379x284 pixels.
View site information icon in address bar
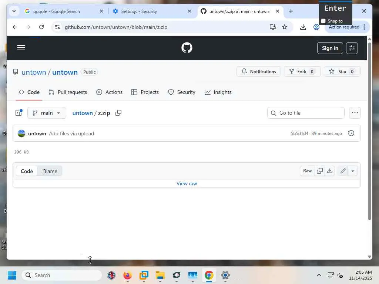[57, 27]
